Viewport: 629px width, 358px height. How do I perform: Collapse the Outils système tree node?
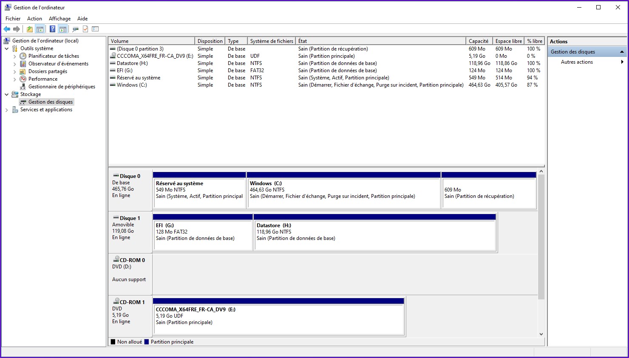7,48
